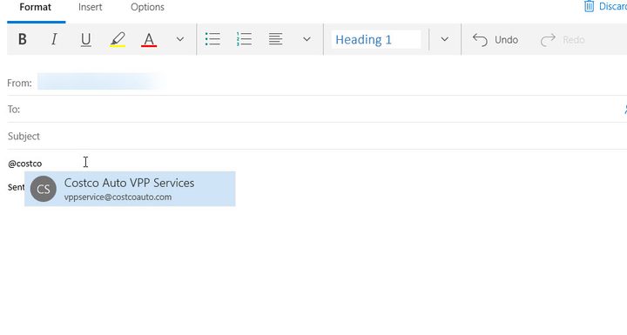The width and height of the screenshot is (627, 335).
Task: Switch to the Insert tab
Action: click(x=90, y=7)
